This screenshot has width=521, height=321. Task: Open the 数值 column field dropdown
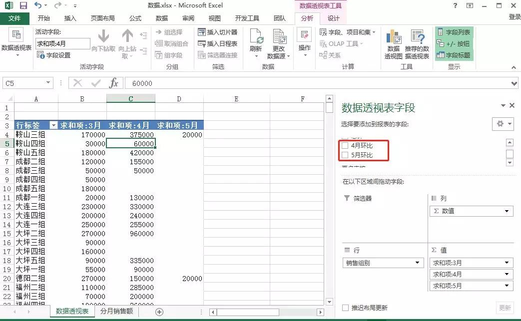(507, 211)
